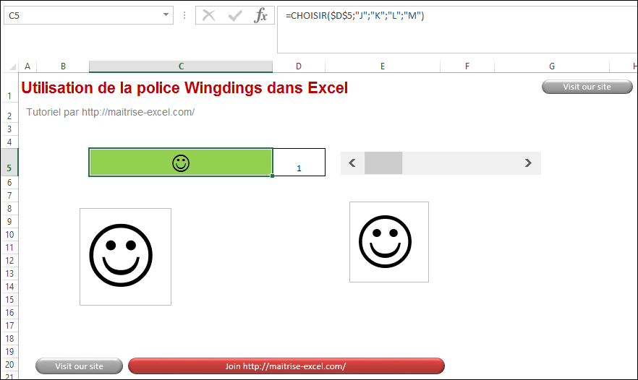The image size is (638, 380).
Task: Select column G header
Action: pos(552,66)
